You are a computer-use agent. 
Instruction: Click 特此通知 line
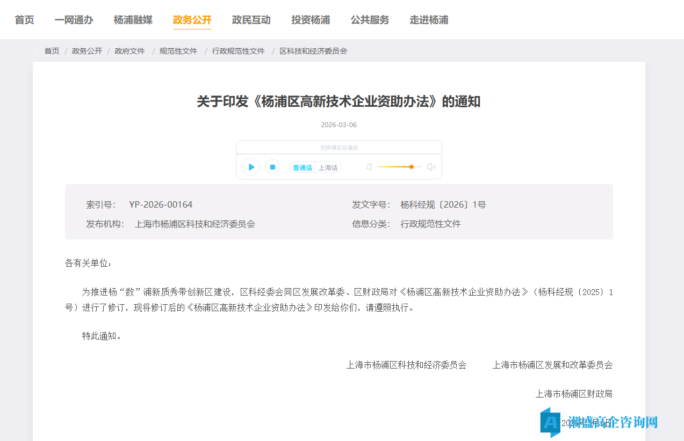103,336
